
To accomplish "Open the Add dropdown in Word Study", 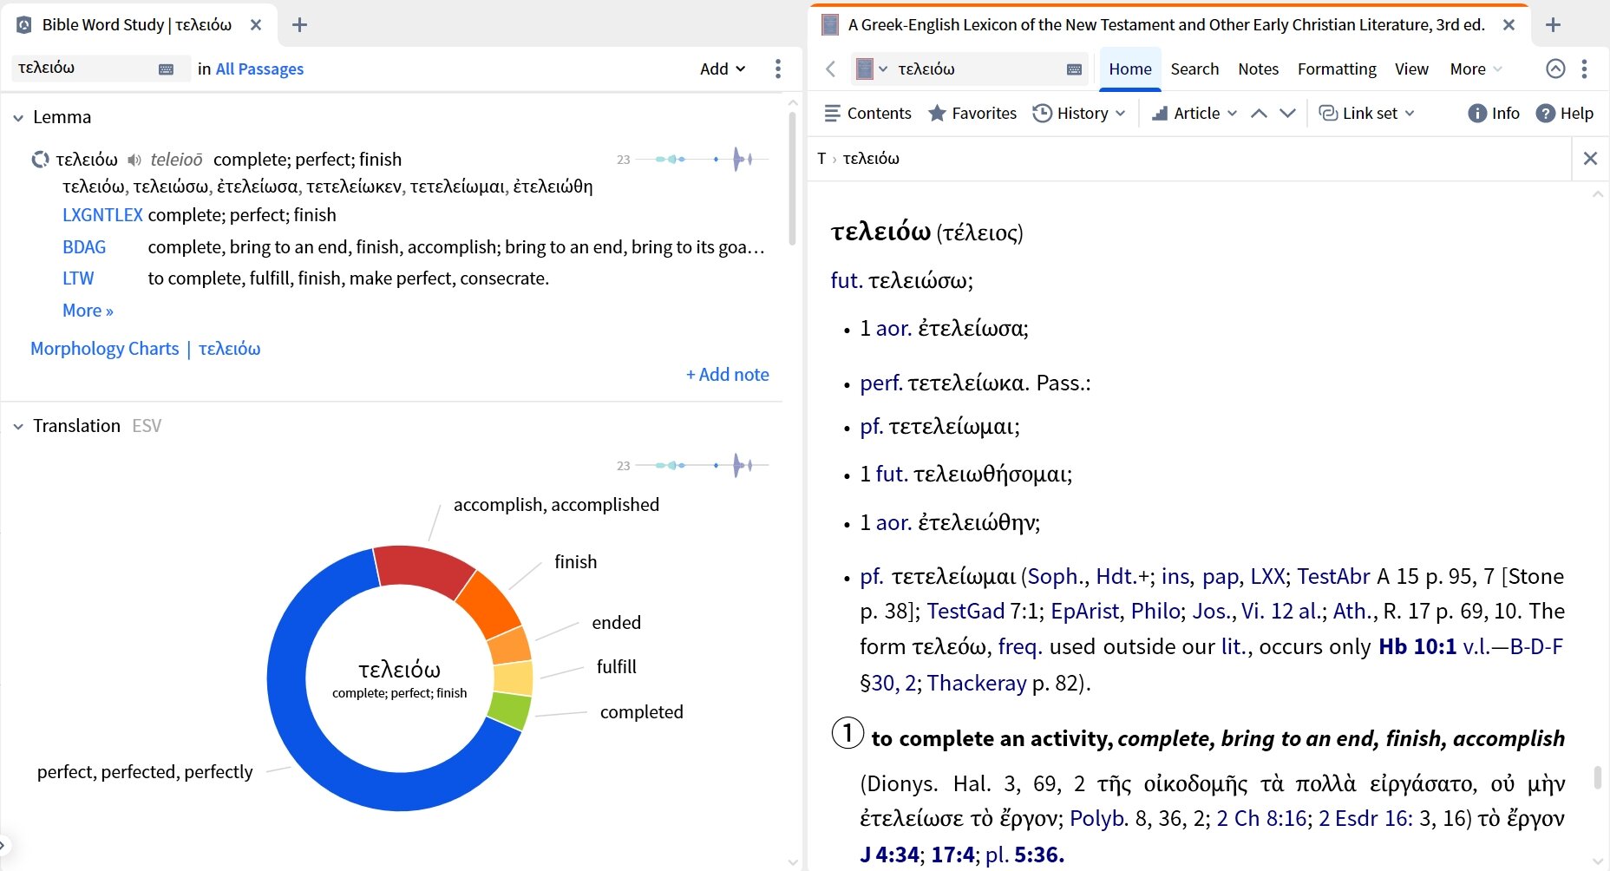I will click(723, 69).
